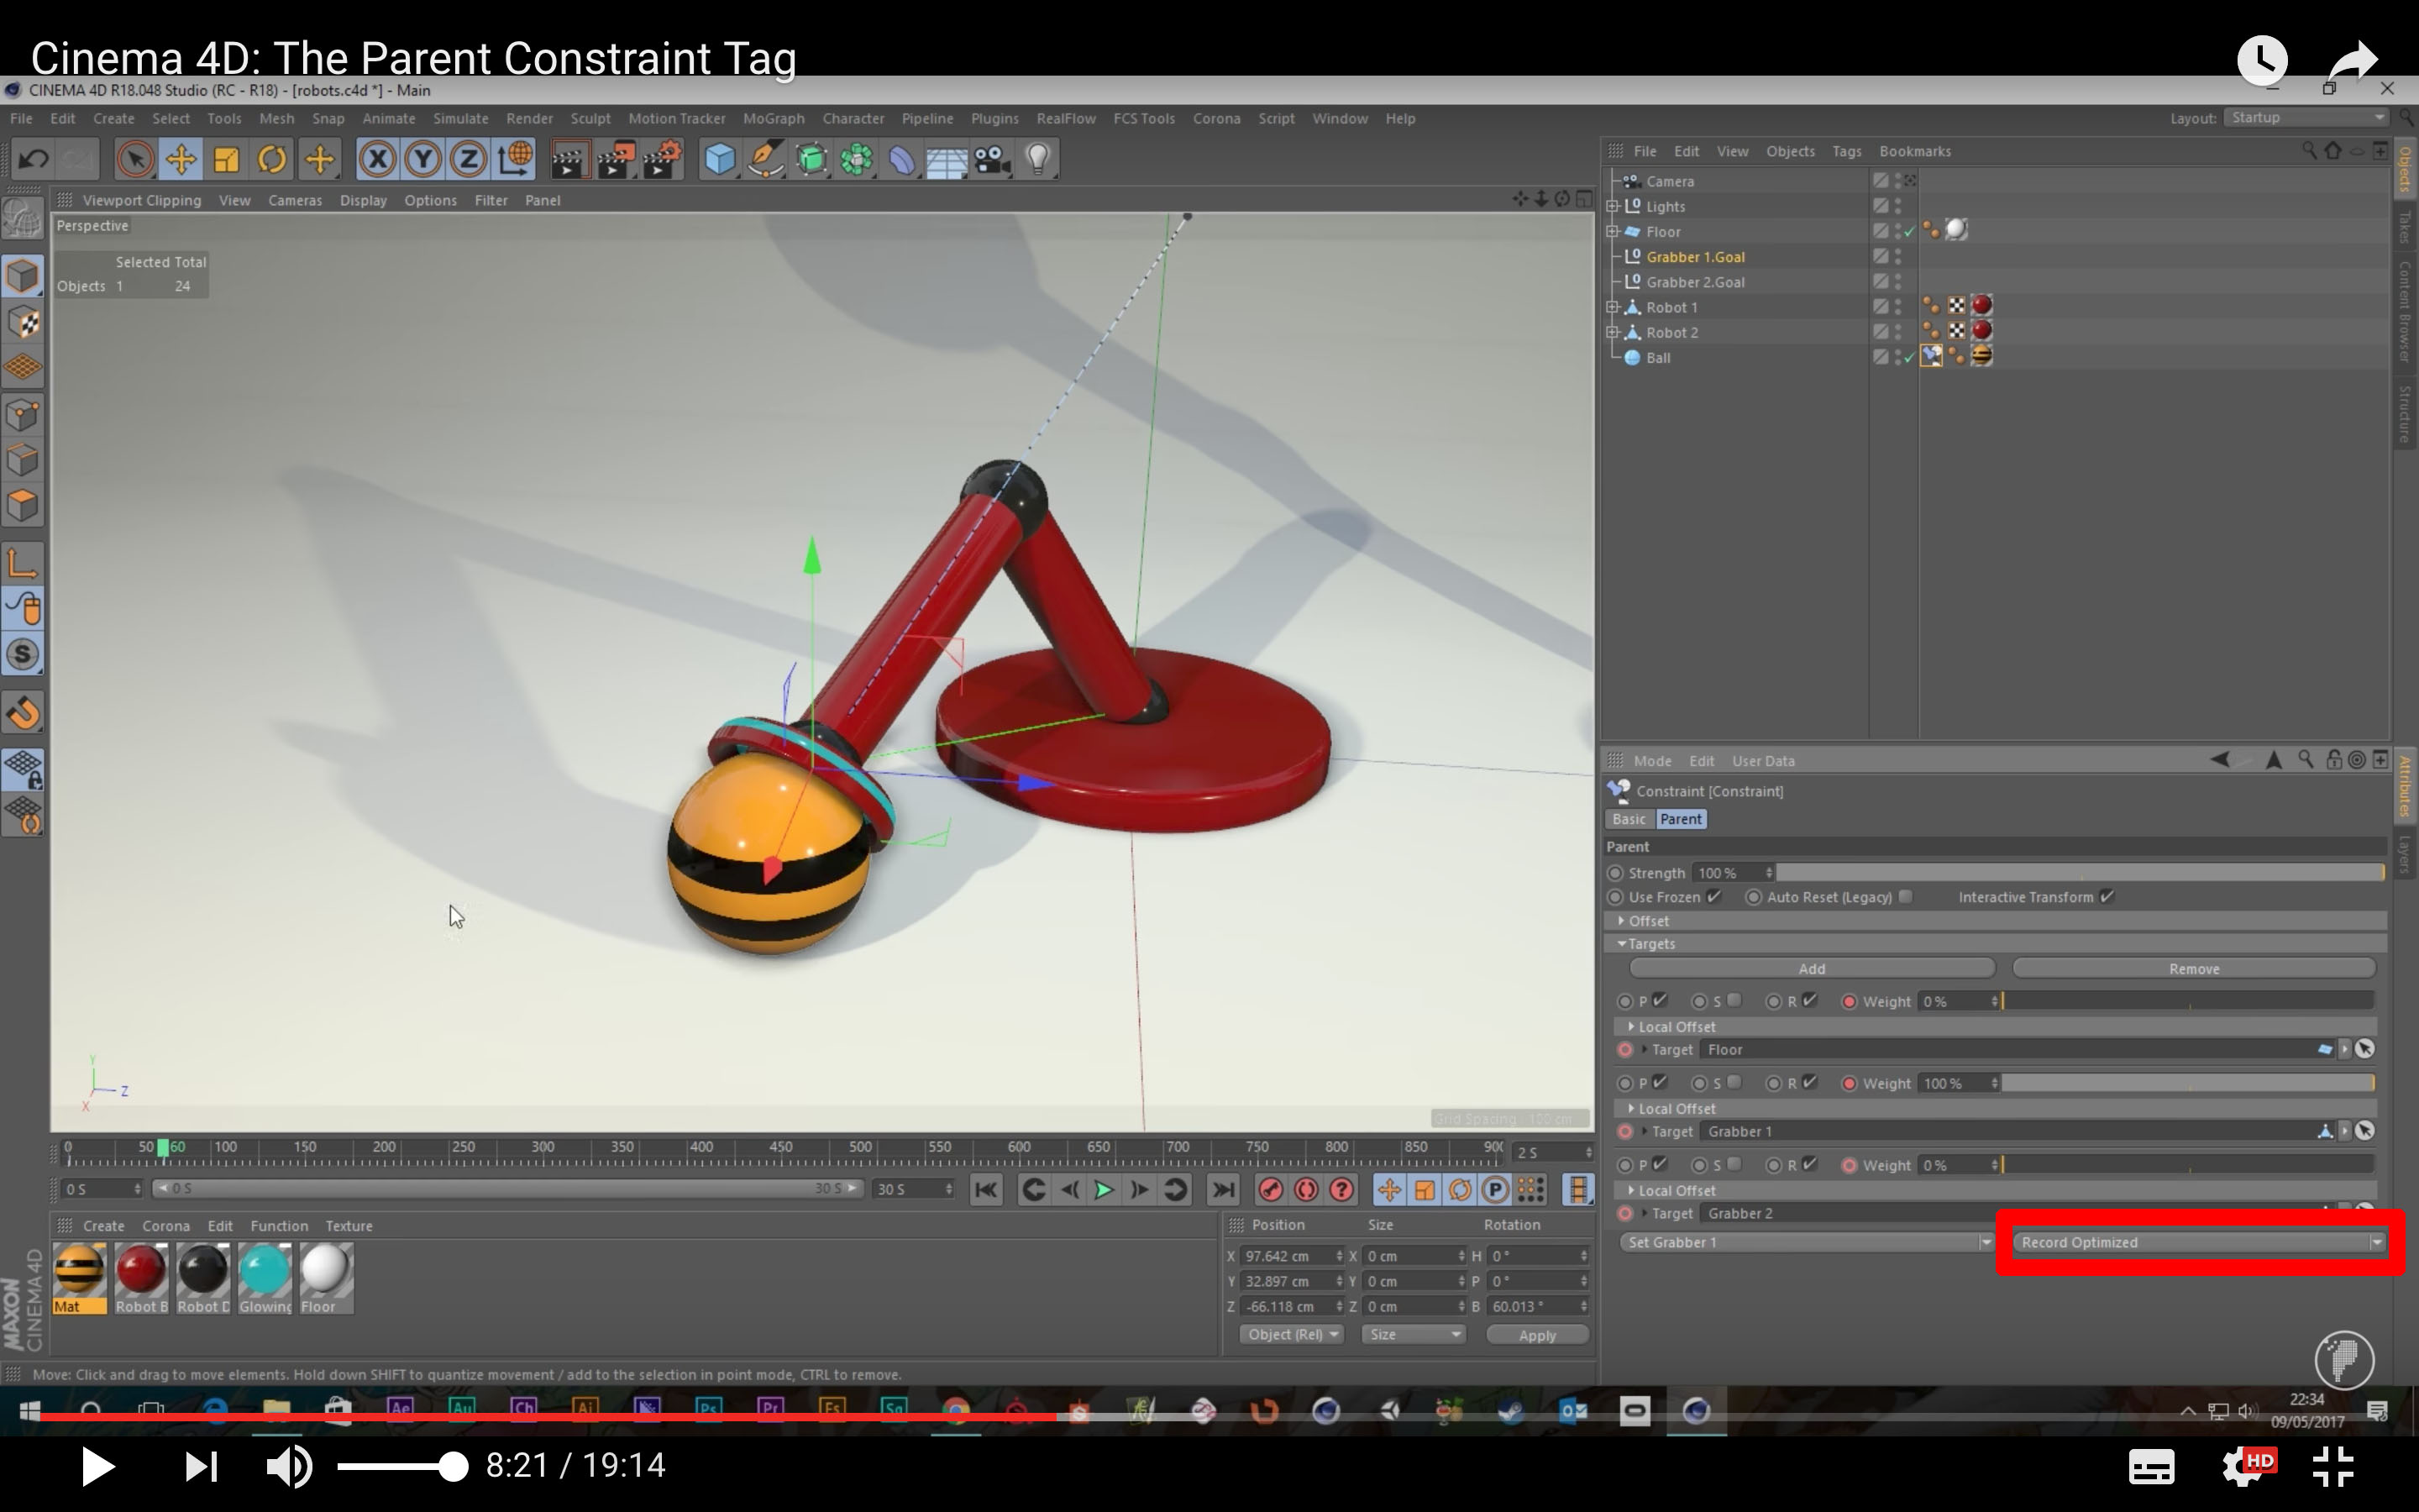Open the MoGraph menu

coord(774,118)
